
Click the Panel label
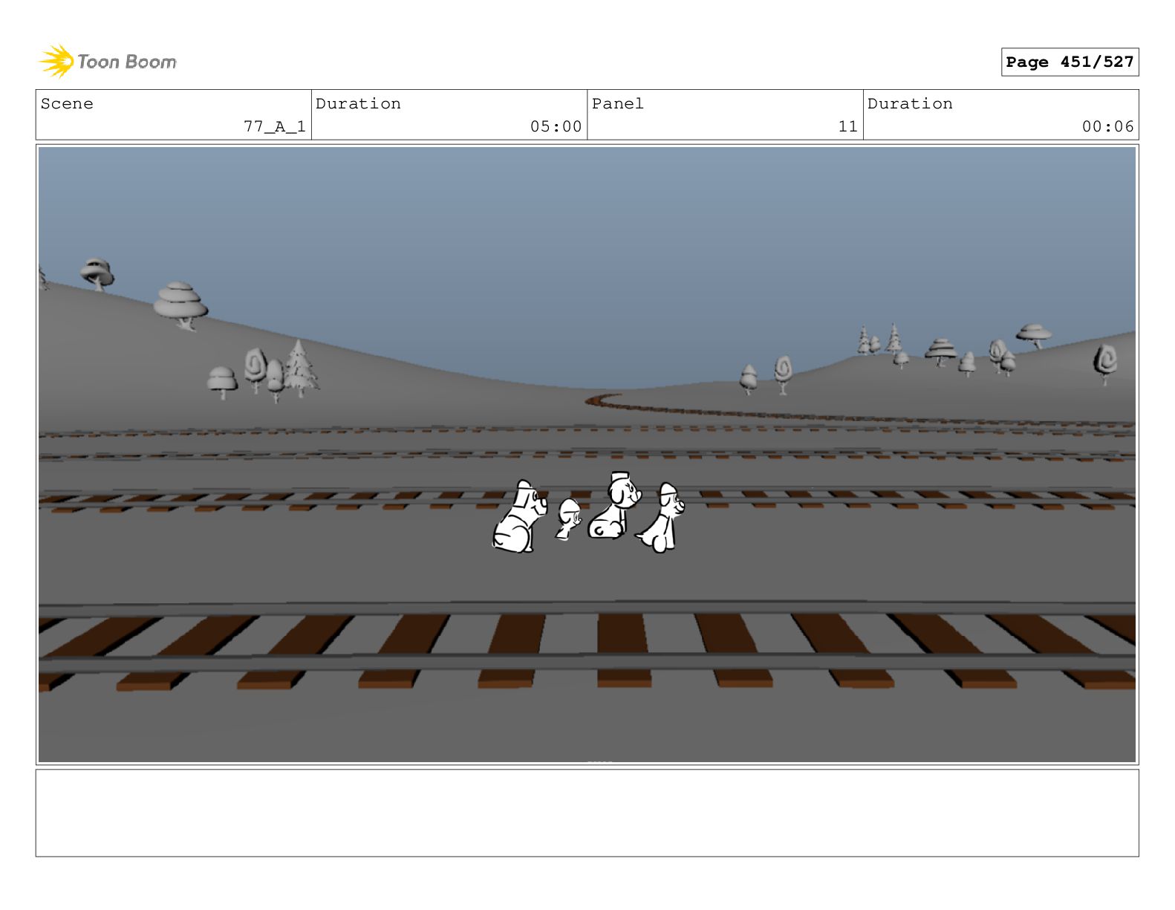tap(617, 104)
